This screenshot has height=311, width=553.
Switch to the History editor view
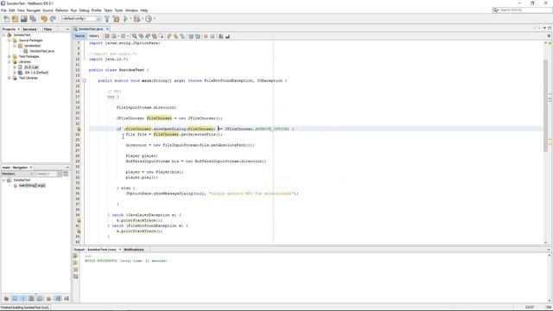click(x=94, y=36)
